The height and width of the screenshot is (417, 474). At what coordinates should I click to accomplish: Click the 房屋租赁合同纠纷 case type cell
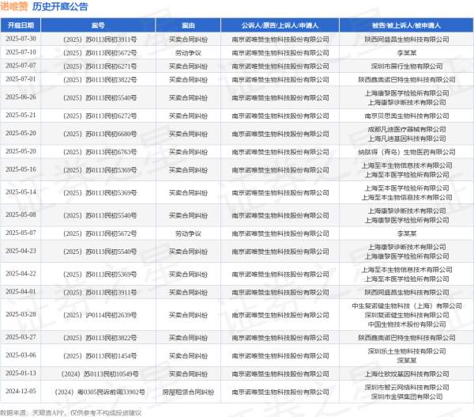click(x=188, y=392)
